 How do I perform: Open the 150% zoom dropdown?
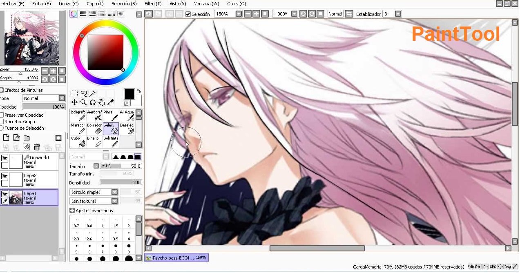tap(239, 14)
